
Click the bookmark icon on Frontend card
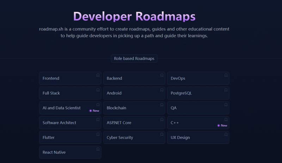pyautogui.click(x=98, y=75)
